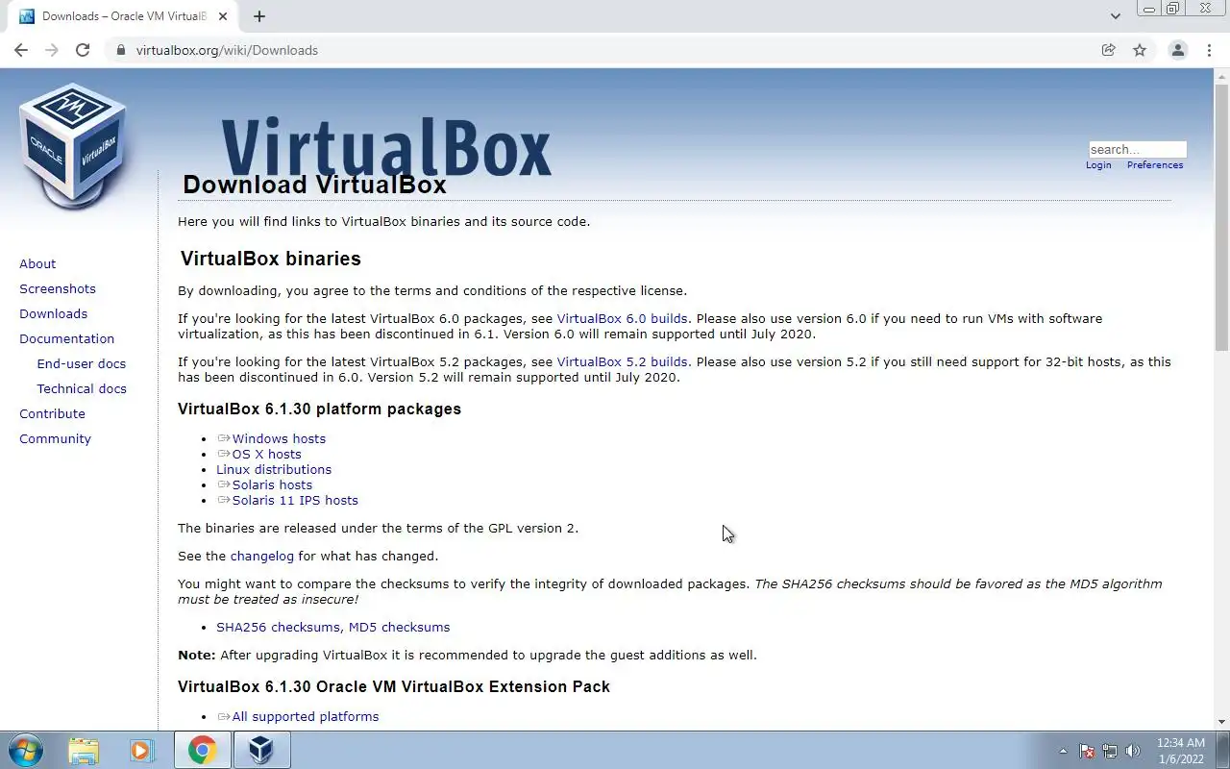
Task: Open VirtualBox from the taskbar
Action: [261, 750]
